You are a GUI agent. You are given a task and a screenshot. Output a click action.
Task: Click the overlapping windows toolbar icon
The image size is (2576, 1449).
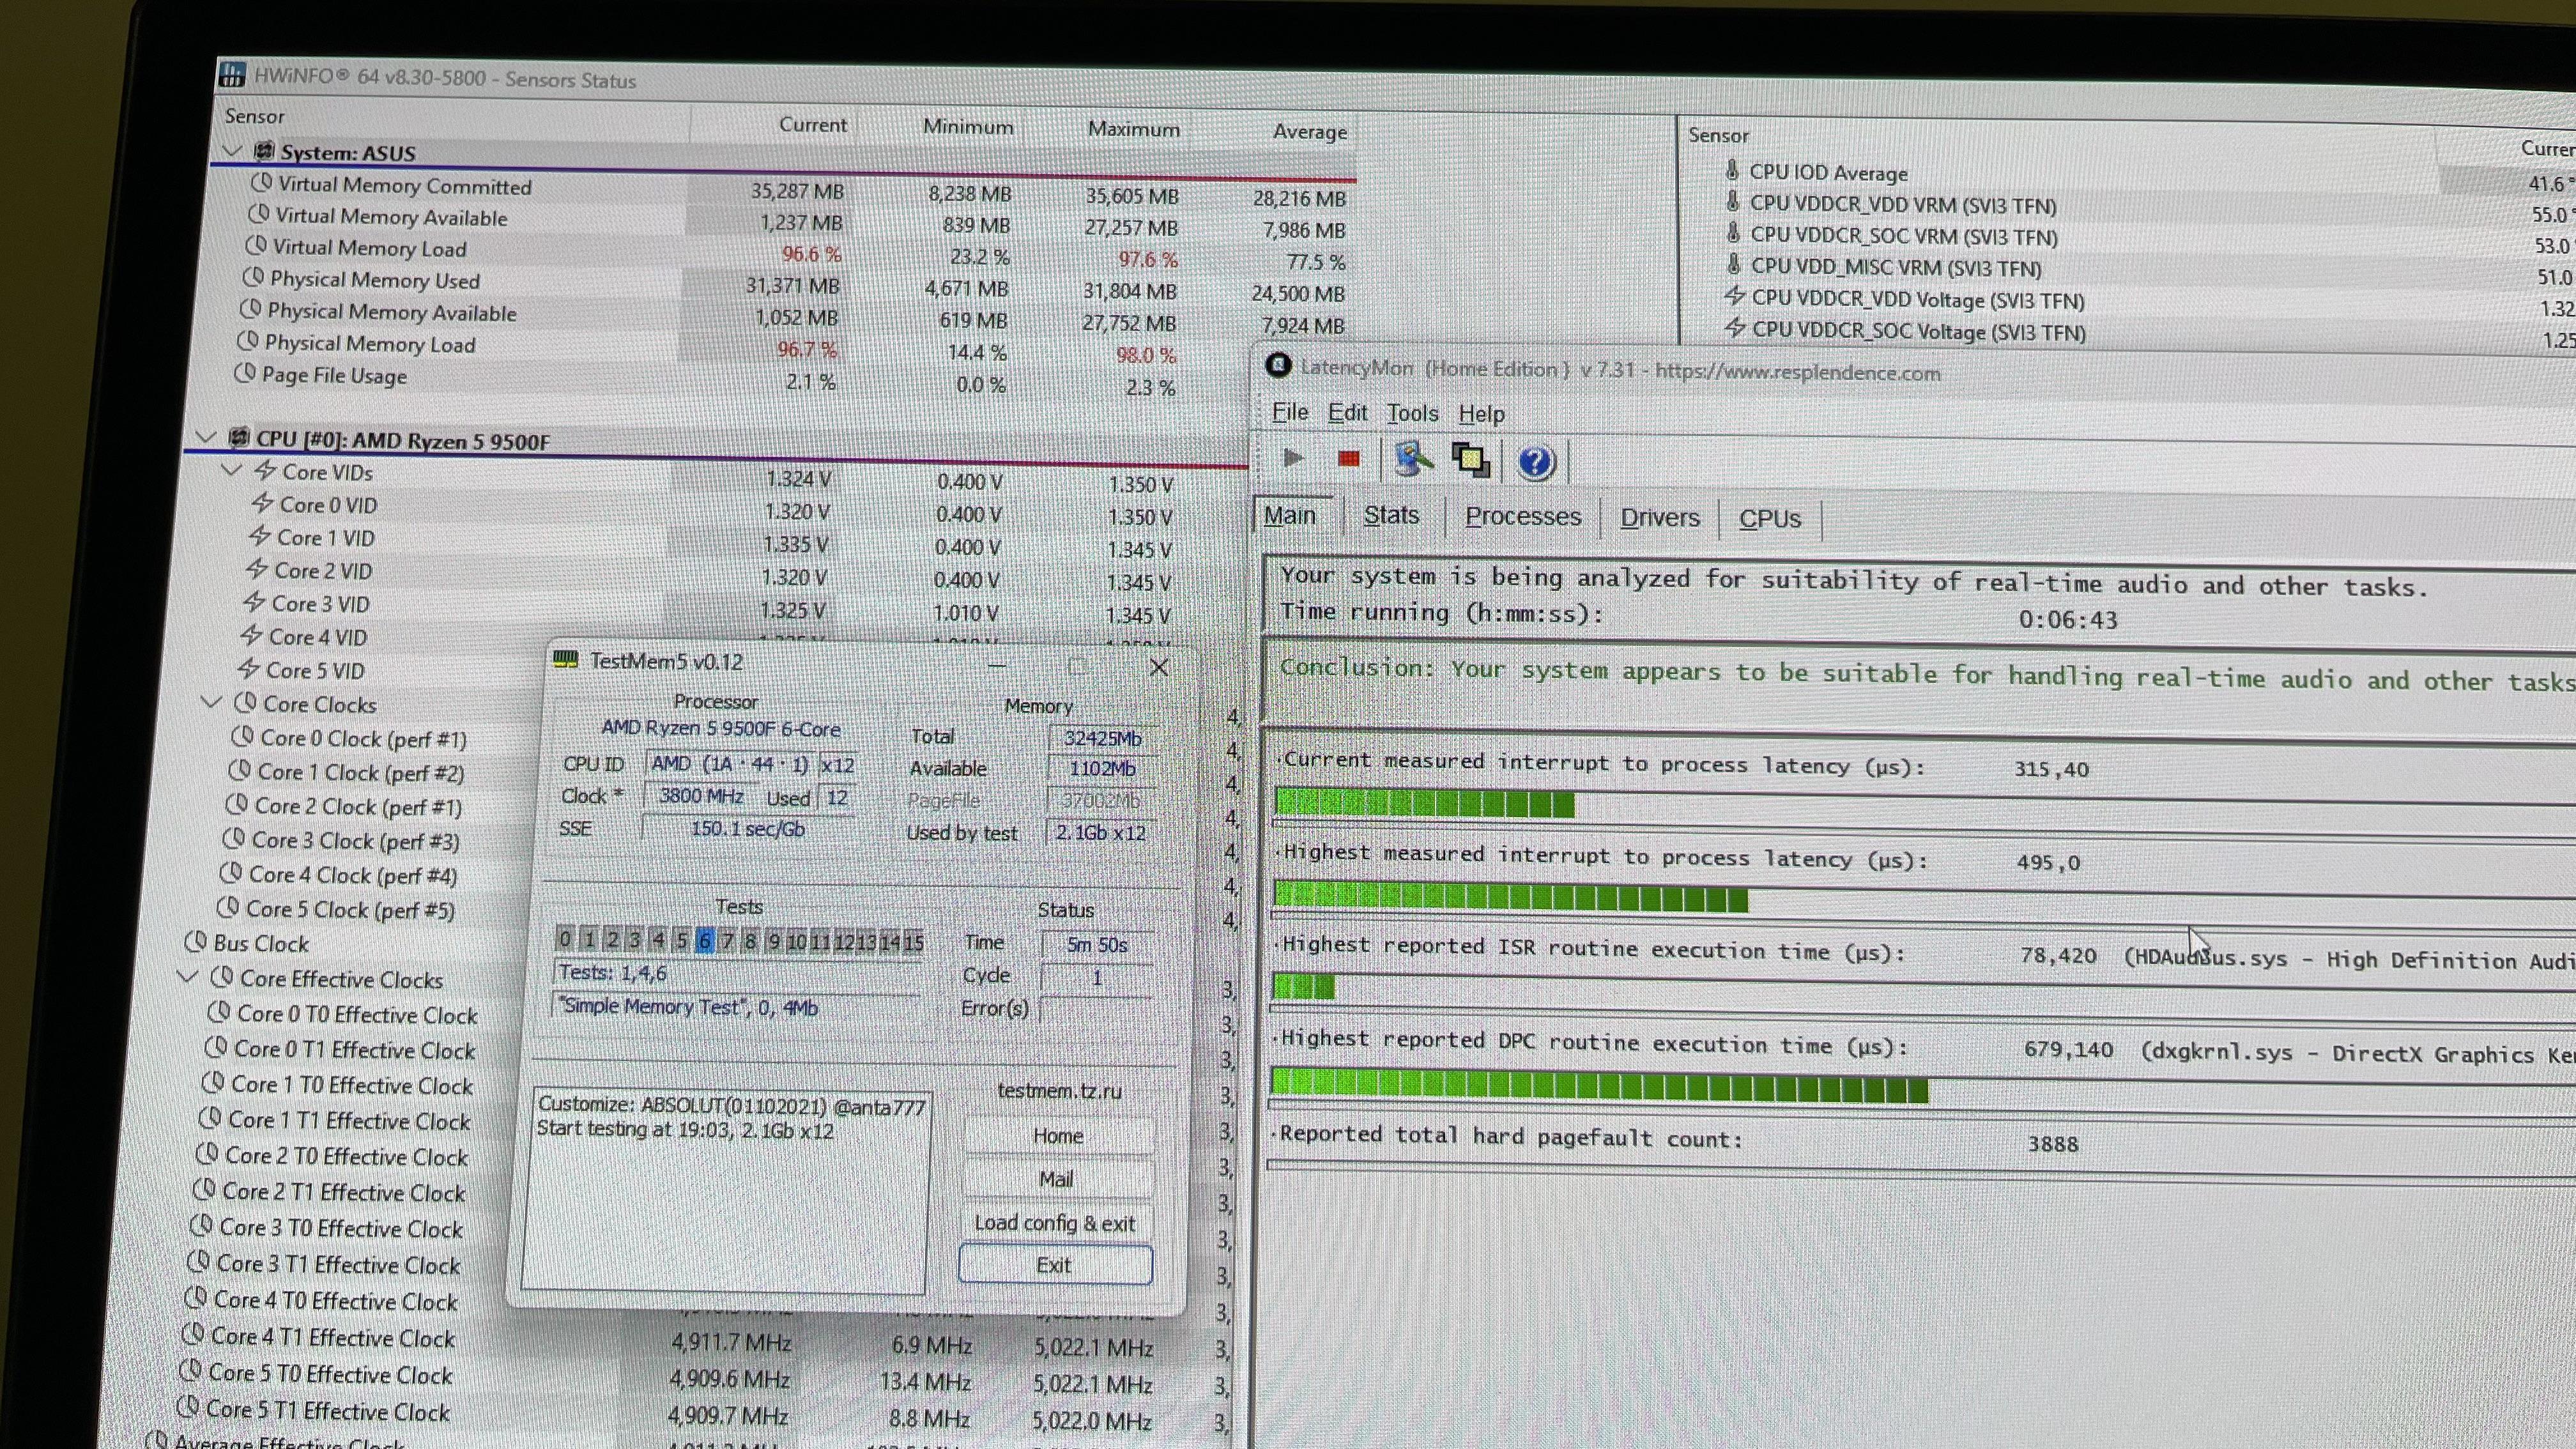click(1470, 460)
